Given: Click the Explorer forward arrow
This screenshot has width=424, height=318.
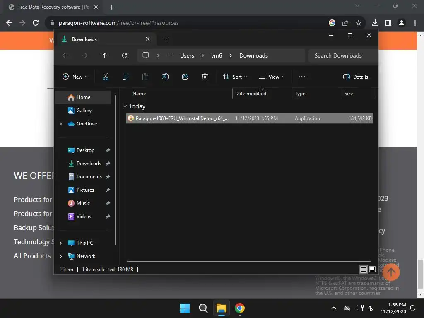Looking at the screenshot, I should pos(85,55).
